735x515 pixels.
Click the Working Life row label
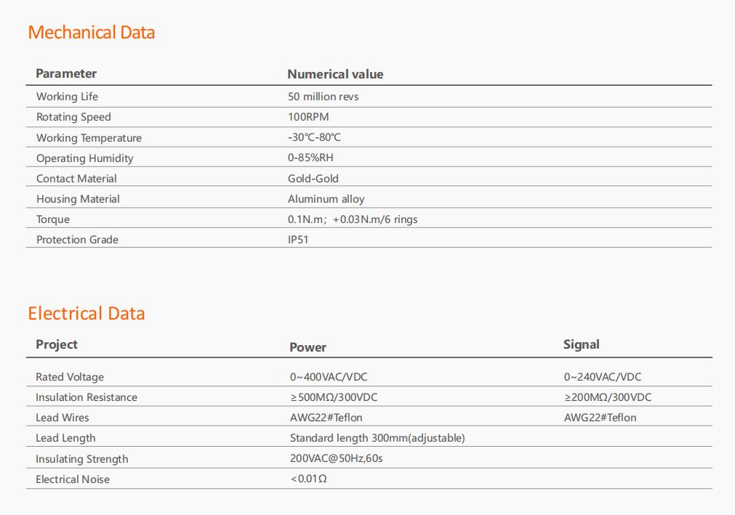67,97
